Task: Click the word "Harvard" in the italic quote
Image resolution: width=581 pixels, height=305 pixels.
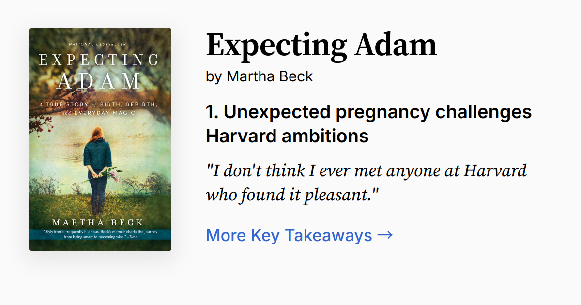Action: click(495, 171)
